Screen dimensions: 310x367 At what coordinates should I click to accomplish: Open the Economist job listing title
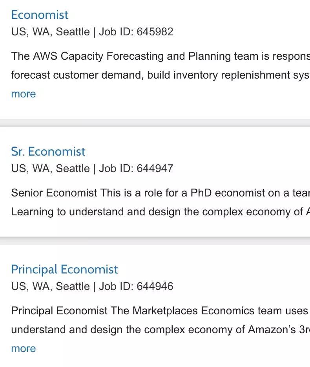click(x=40, y=15)
